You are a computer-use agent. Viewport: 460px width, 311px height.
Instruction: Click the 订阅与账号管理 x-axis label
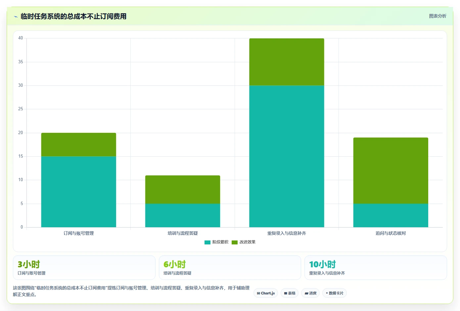[79, 233]
